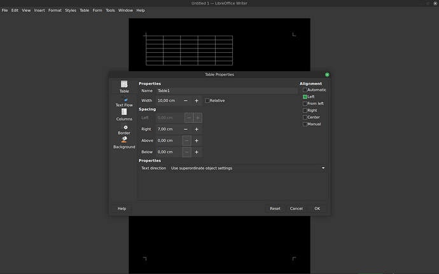Open the Edit menu
The image size is (439, 274).
pyautogui.click(x=15, y=10)
